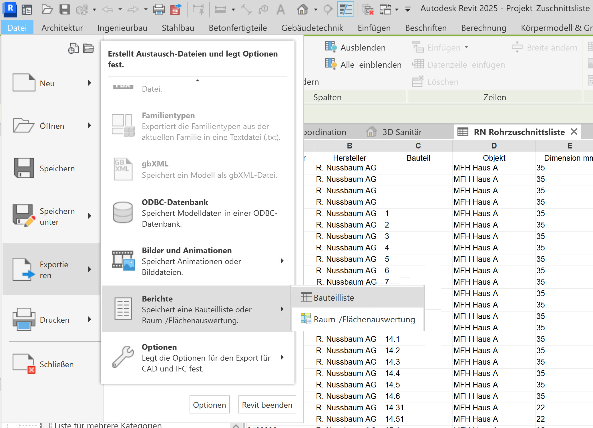Image resolution: width=593 pixels, height=428 pixels.
Task: Choose Speichern in the file menu
Action: click(x=51, y=168)
